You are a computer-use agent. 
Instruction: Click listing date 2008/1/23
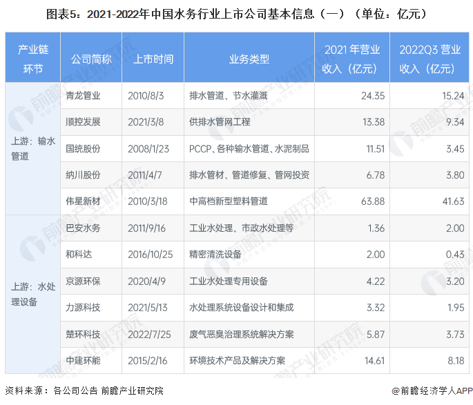click(148, 148)
